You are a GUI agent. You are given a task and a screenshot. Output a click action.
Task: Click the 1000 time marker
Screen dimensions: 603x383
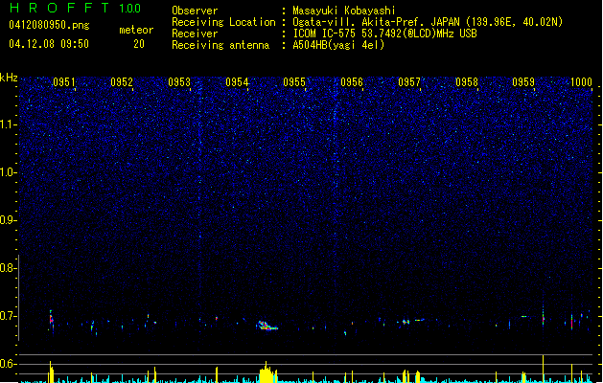tap(581, 81)
